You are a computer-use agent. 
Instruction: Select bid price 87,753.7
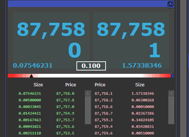tap(65, 120)
